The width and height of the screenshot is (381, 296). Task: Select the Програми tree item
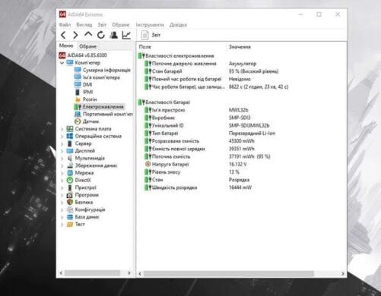click(87, 195)
